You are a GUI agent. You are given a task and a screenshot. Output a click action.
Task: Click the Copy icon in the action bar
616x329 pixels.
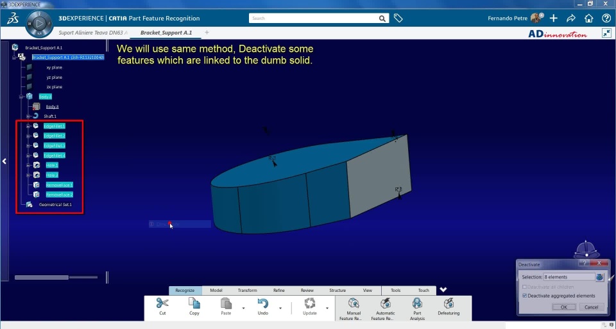(x=194, y=303)
